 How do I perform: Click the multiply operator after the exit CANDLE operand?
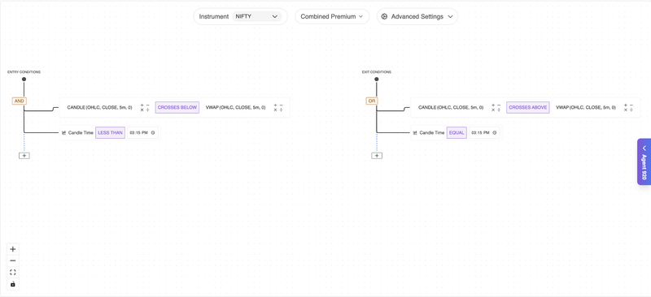point(493,110)
